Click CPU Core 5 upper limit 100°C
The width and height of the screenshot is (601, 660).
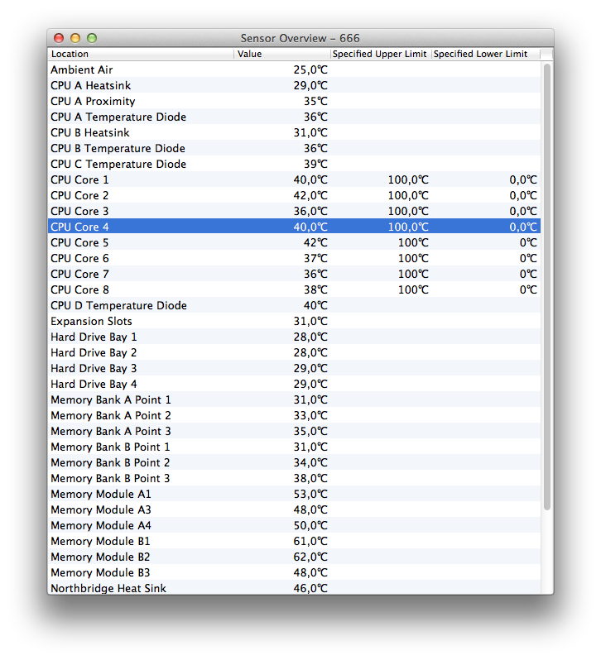click(413, 242)
